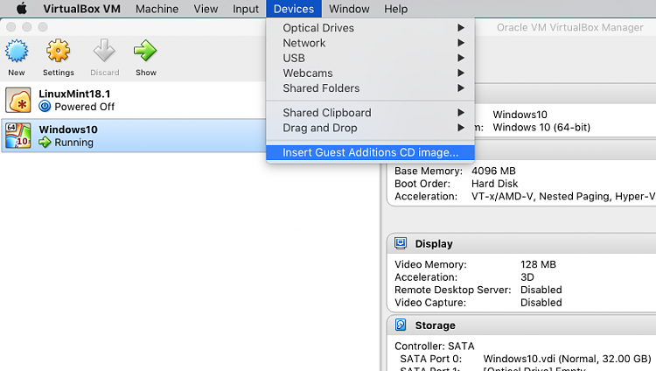
Task: Click the Hard Disk boot order value
Action: (494, 184)
